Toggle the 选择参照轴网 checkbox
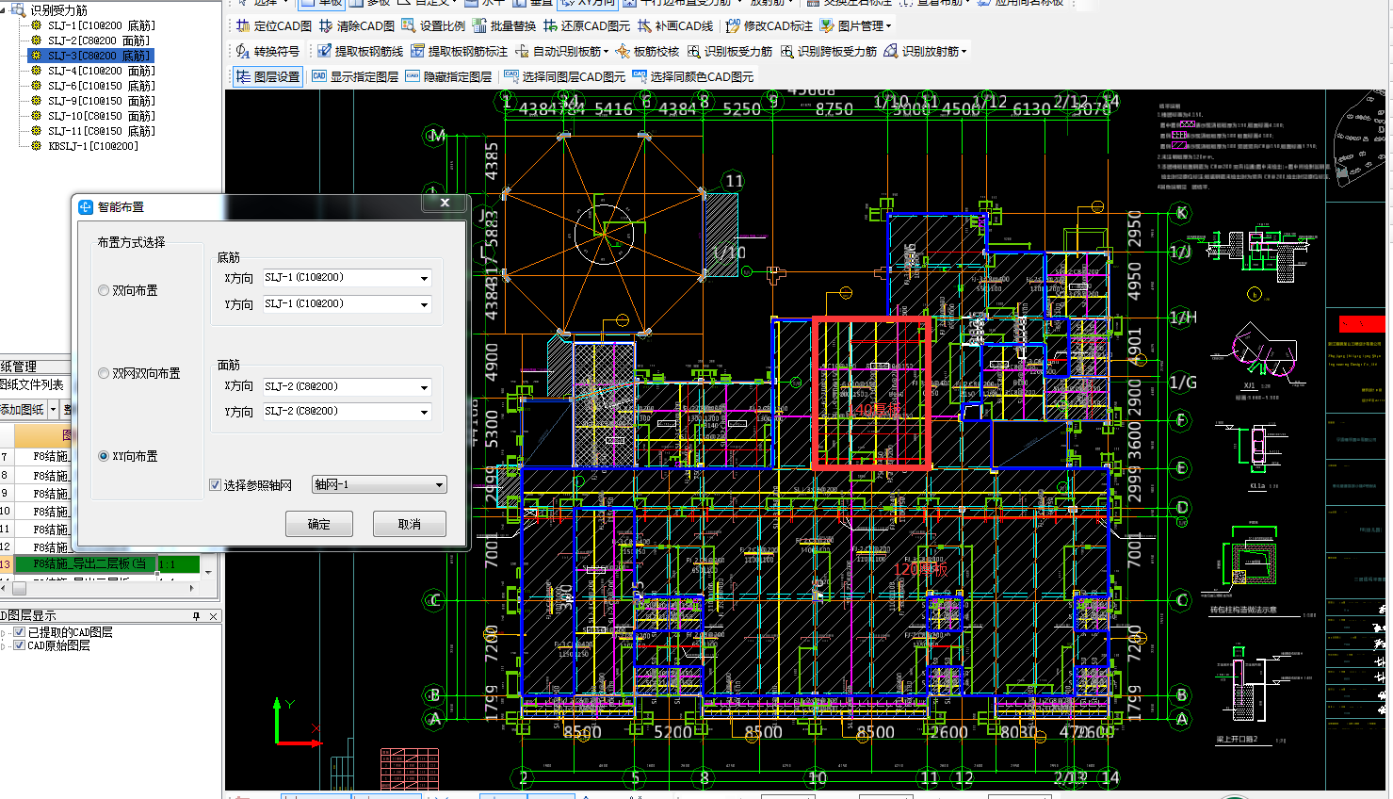 pos(215,485)
